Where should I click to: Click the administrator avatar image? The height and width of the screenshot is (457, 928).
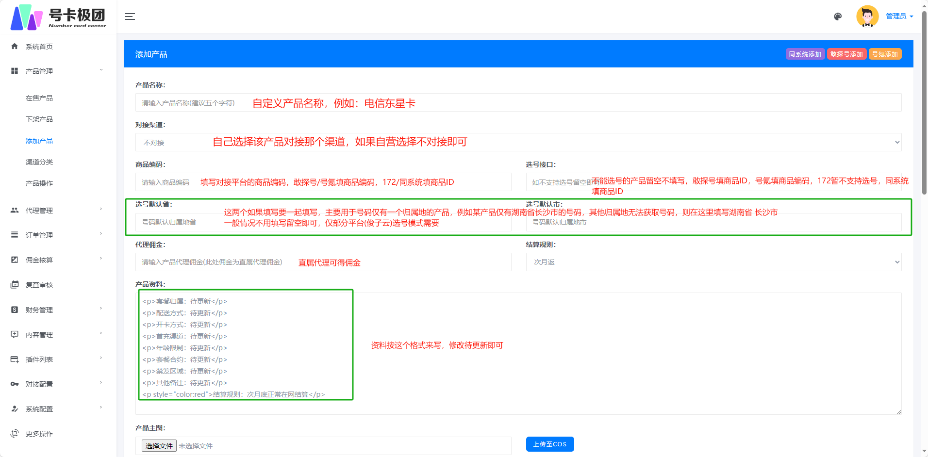pos(867,16)
